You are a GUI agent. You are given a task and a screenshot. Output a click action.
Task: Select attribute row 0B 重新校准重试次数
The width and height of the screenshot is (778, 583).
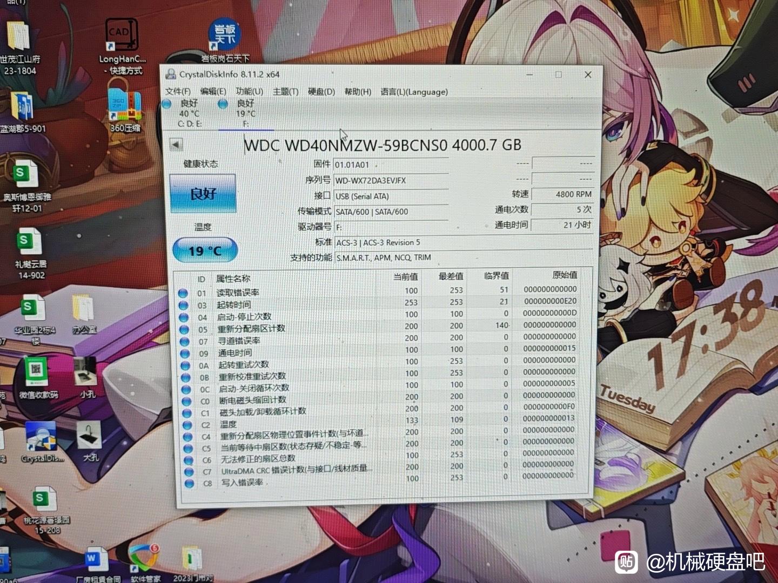click(x=378, y=376)
